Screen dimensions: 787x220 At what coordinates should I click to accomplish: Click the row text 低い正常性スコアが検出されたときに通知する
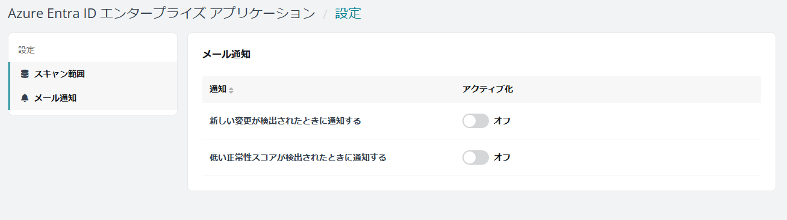tap(297, 157)
